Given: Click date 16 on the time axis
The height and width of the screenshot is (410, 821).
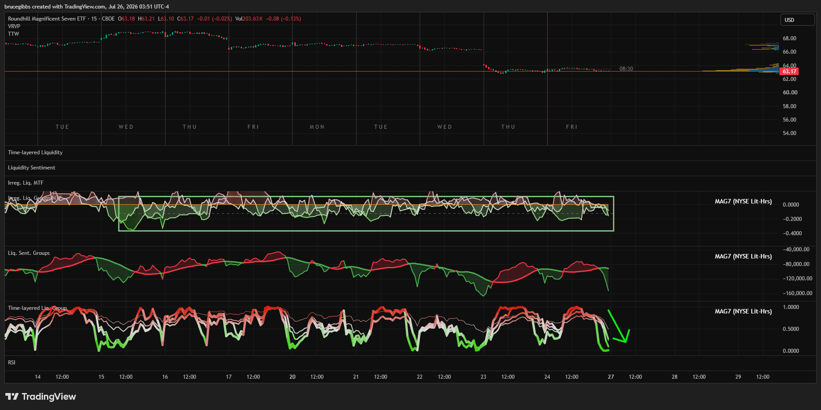Looking at the screenshot, I should (x=165, y=377).
